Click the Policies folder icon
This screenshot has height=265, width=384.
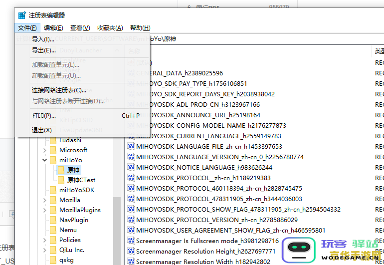coord(53,240)
